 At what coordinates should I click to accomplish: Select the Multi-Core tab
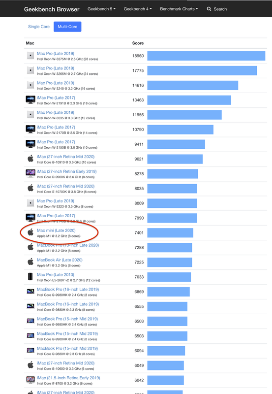pos(67,27)
